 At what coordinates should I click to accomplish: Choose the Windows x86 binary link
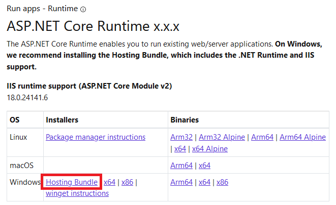point(222,182)
